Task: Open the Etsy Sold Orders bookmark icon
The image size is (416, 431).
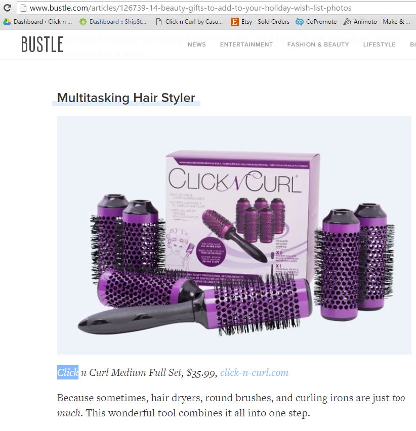Action: 234,22
